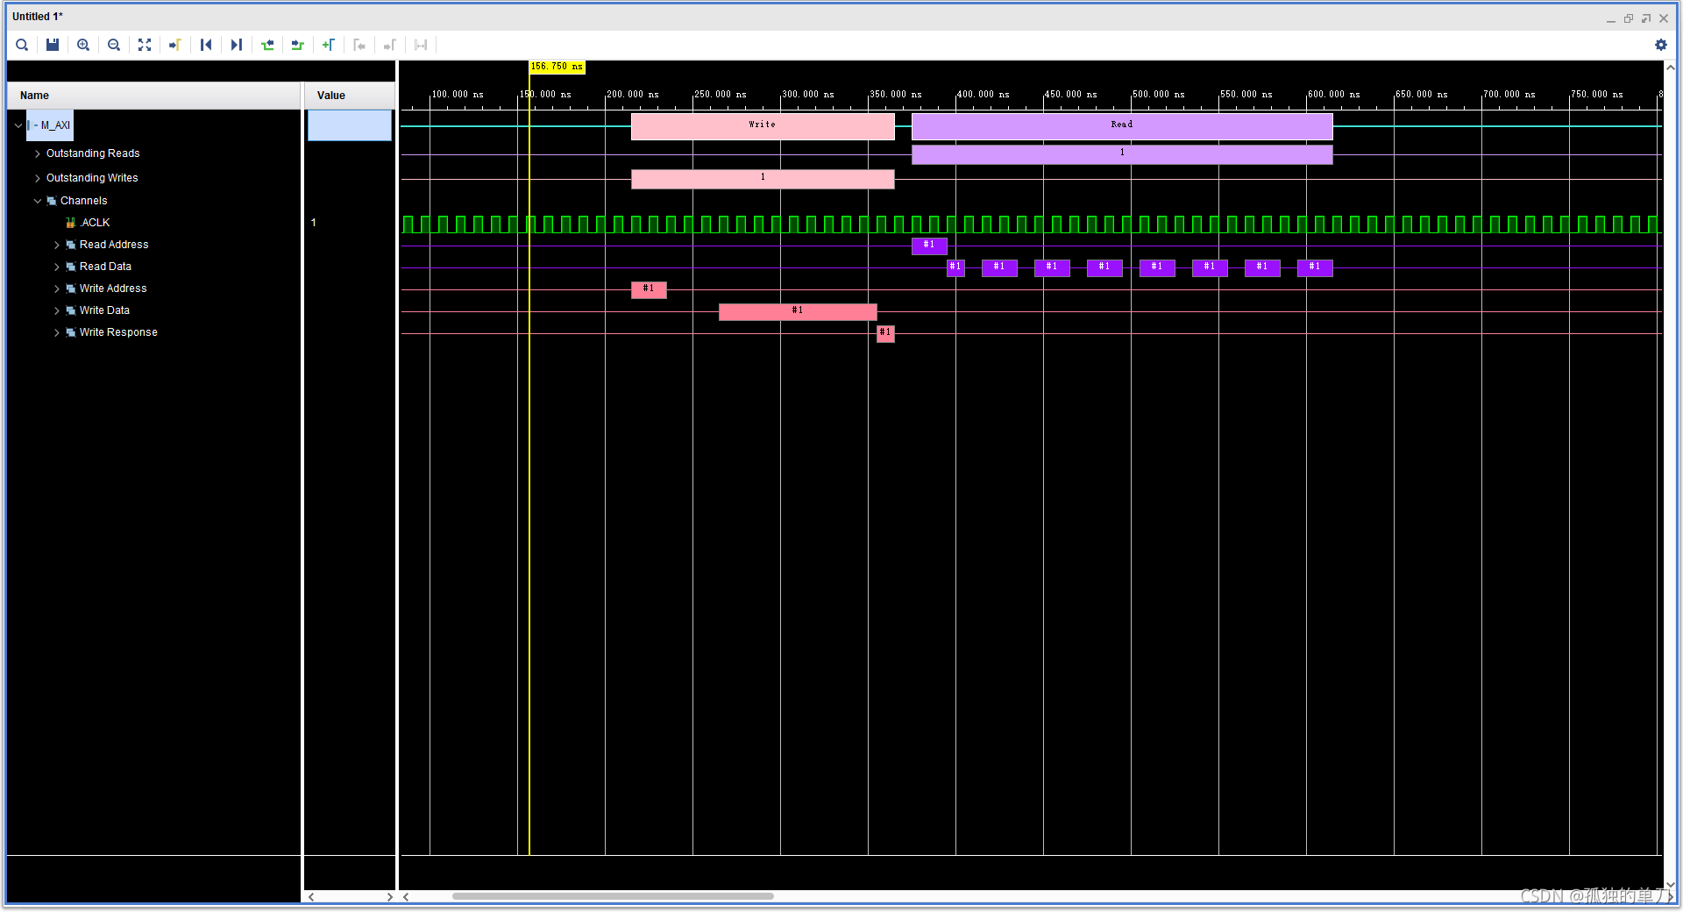
Task: Click the Name column header
Action: [x=33, y=95]
